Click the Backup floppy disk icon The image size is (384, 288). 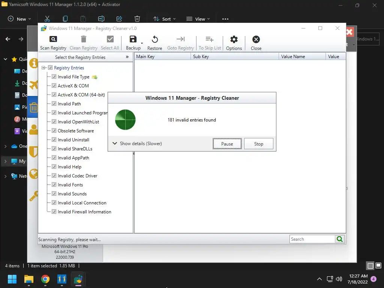[x=133, y=39]
